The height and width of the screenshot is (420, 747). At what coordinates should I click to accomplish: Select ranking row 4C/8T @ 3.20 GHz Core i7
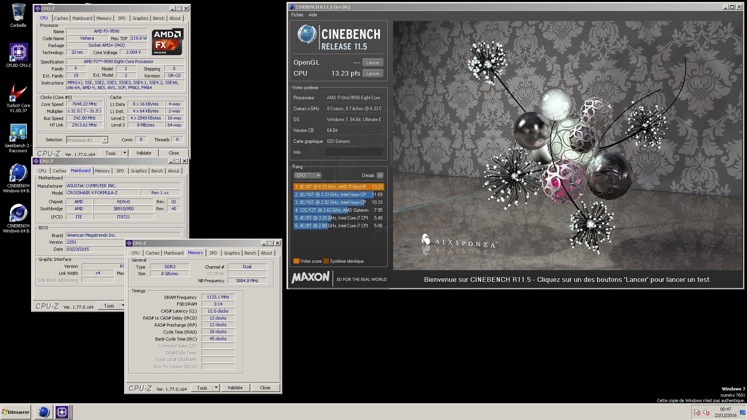(338, 218)
